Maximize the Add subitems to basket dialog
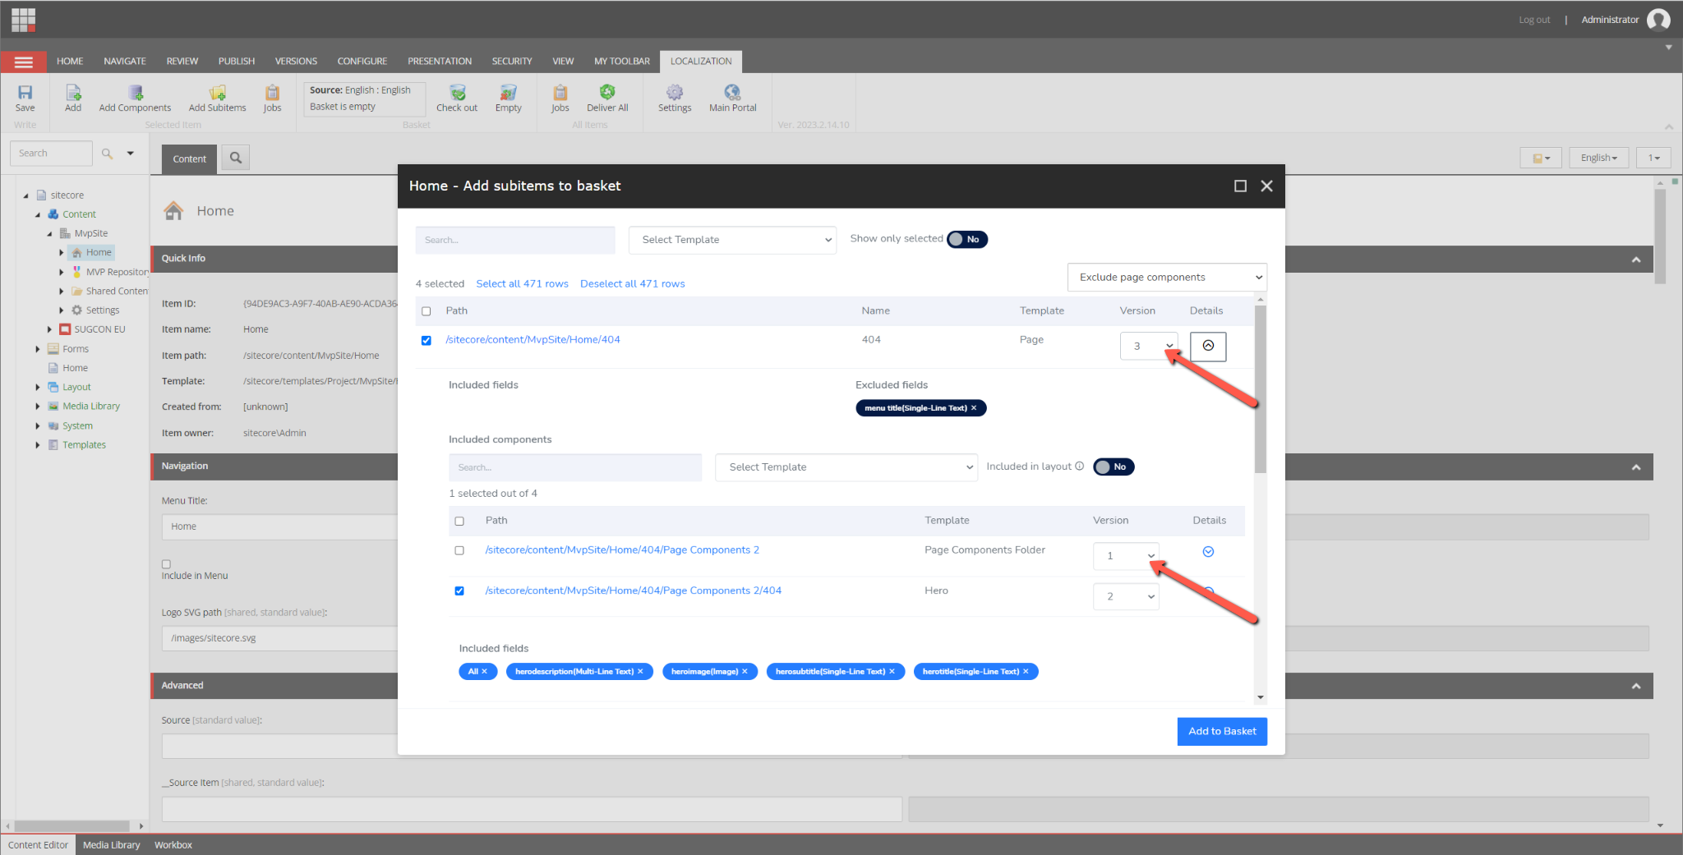This screenshot has width=1683, height=855. (1240, 186)
